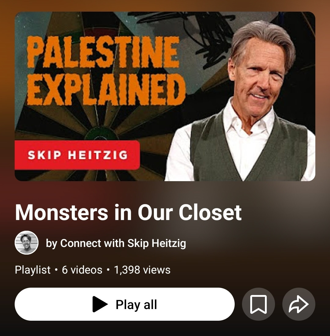Click the orange PALESTINE EXPLAINED text
The width and height of the screenshot is (330, 336).
[x=106, y=71]
